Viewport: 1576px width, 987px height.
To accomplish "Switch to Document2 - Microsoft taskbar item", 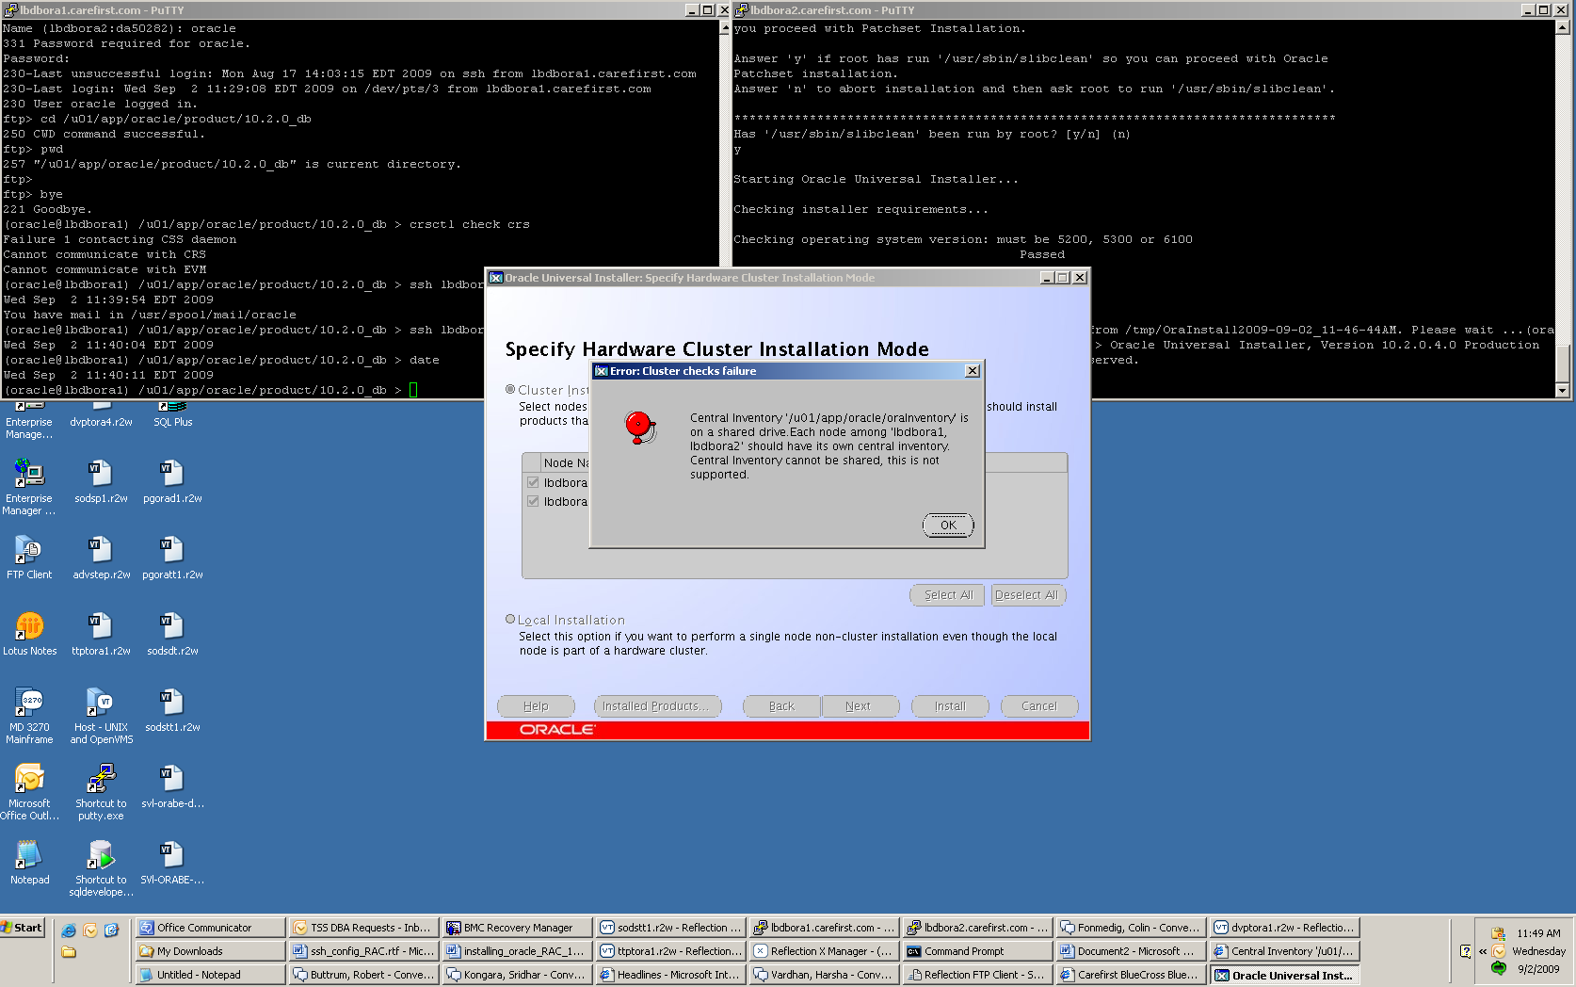I will (1131, 951).
